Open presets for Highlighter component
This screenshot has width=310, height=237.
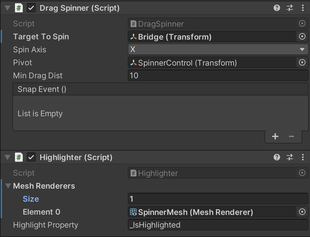coord(290,157)
